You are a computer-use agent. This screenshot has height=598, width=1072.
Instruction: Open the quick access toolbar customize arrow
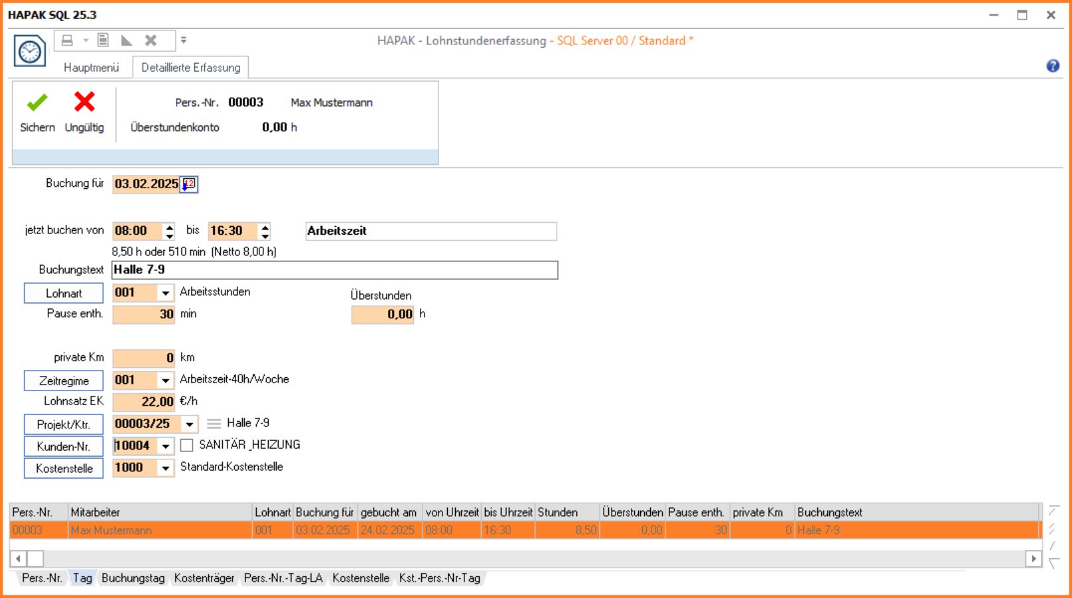coord(184,40)
